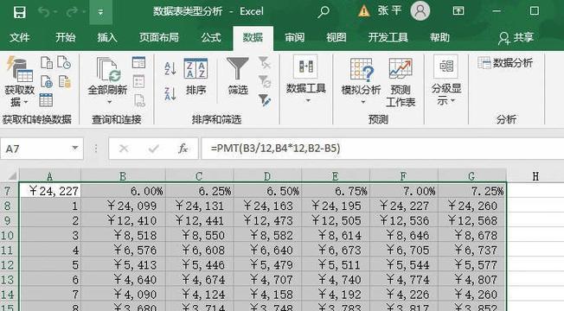Open the 开发工具 tab
Screen dimensions: 564x311
tap(388, 37)
